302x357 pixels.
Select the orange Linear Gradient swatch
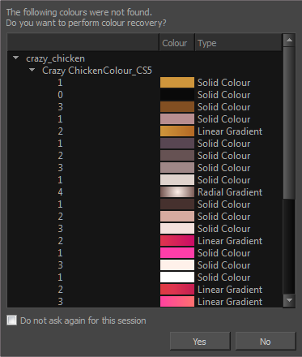[177, 131]
